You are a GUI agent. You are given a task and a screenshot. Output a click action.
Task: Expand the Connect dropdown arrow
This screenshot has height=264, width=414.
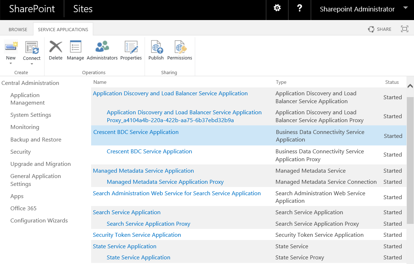(32, 64)
